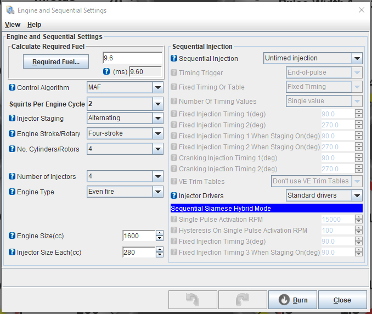Click help icon beside Engine Type
372x314 pixels.
[12, 192]
